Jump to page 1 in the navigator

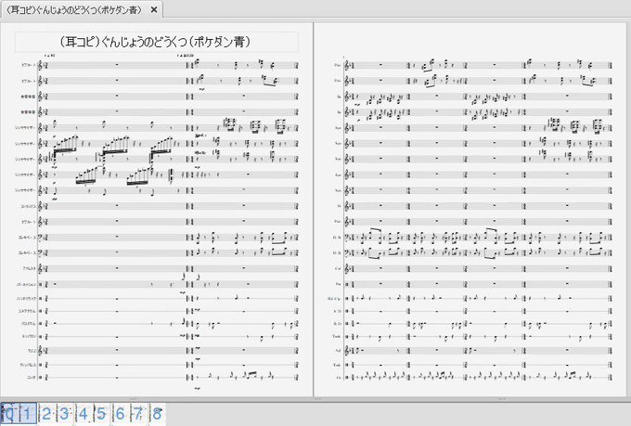point(27,414)
